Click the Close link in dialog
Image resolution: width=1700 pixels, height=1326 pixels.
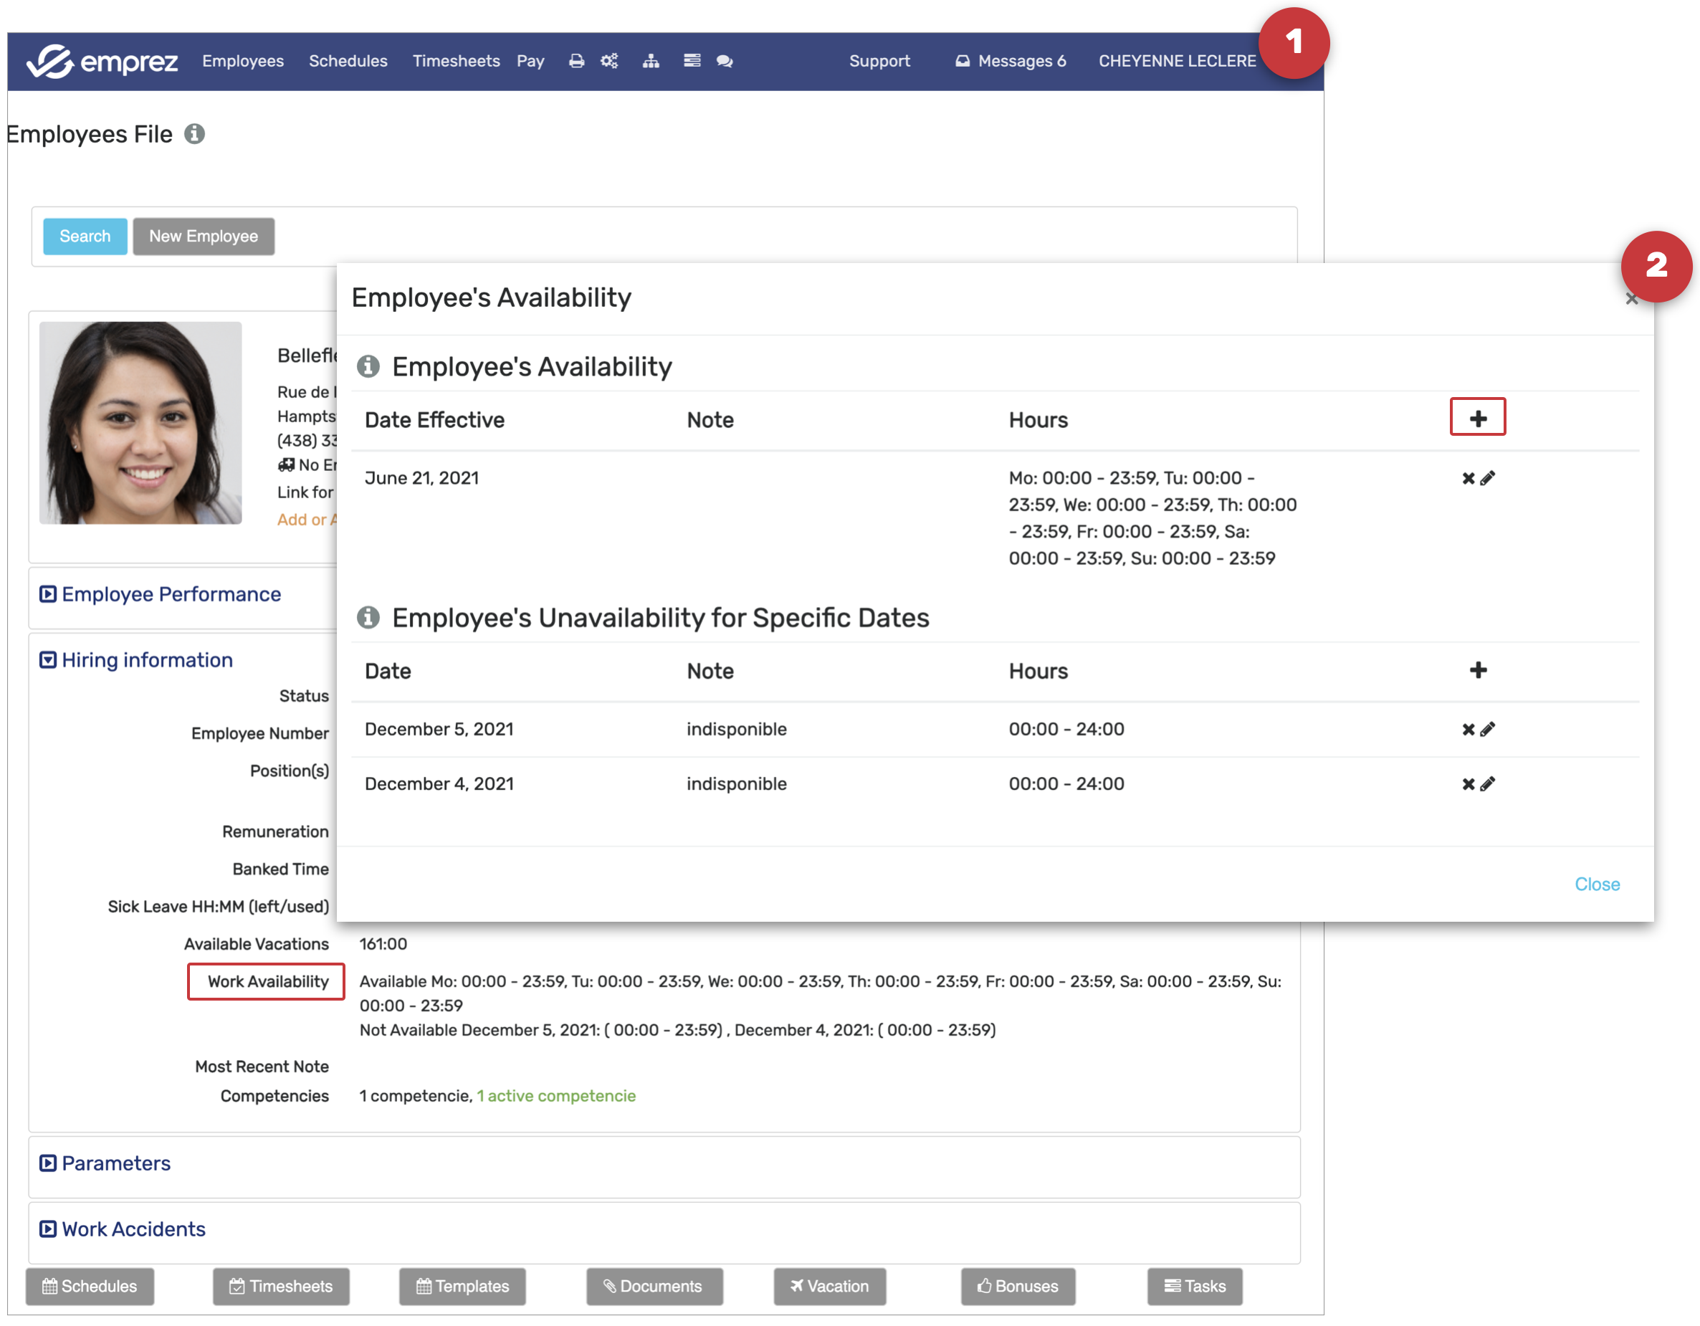click(1597, 884)
